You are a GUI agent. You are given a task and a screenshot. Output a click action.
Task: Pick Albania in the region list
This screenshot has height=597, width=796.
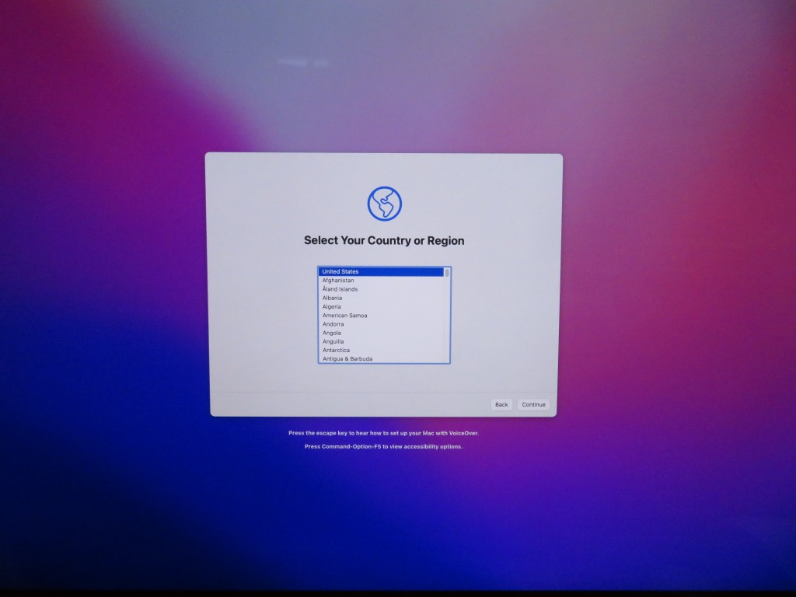point(381,298)
